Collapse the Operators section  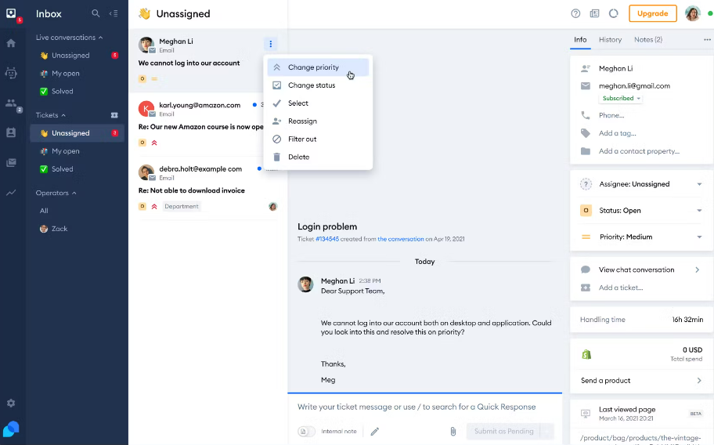56,194
